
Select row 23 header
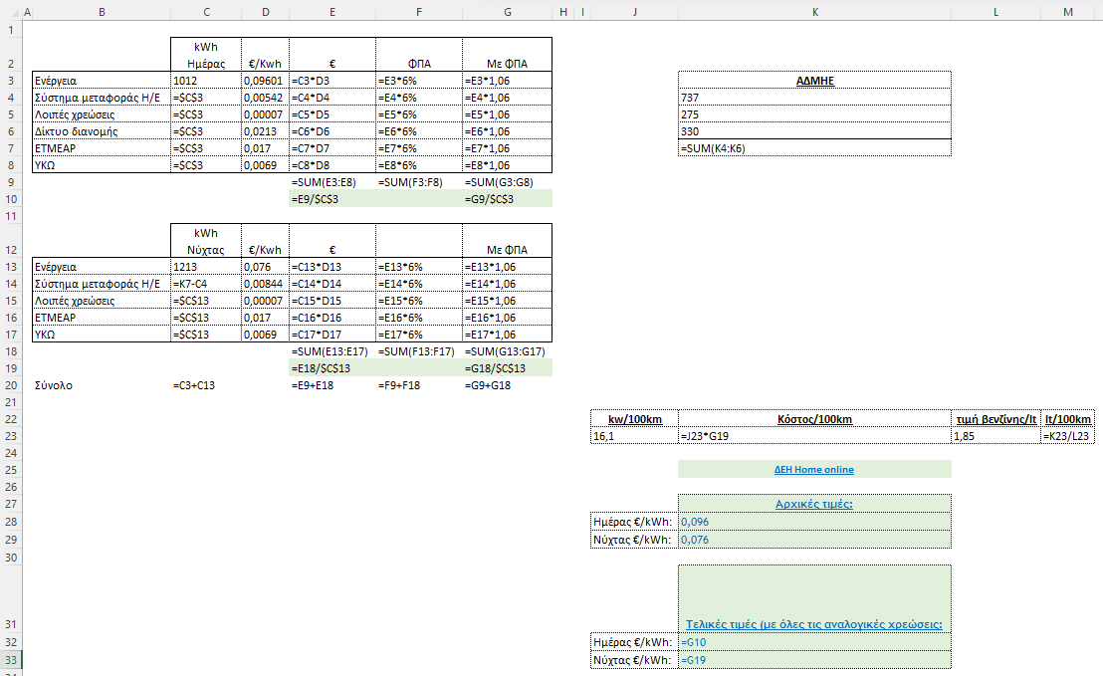pos(11,436)
